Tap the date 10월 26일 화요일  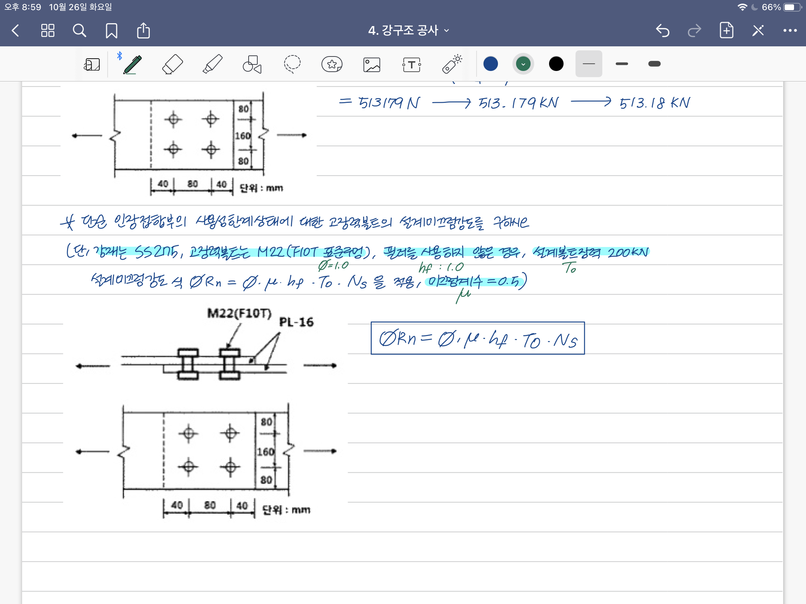(x=80, y=7)
